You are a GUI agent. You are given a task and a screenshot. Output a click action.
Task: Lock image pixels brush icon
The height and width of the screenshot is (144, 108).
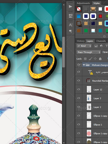click(90, 59)
